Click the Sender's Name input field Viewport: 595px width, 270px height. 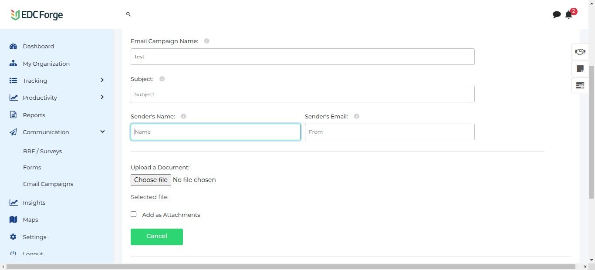[x=215, y=132]
